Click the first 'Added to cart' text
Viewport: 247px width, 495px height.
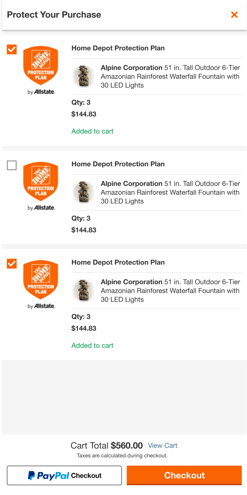[x=92, y=131]
